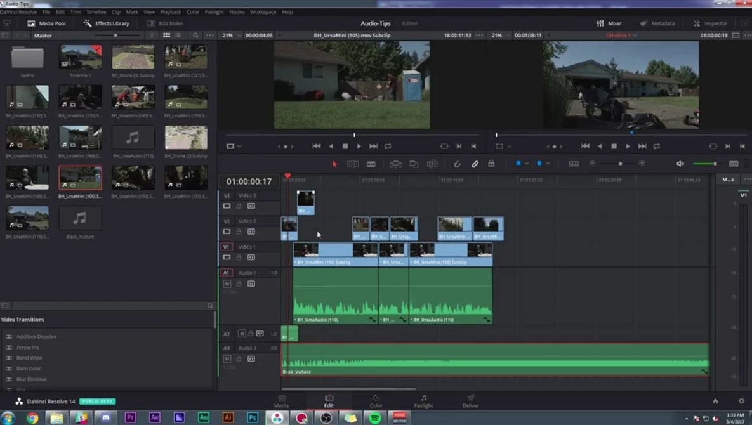Toggle auto track selector on Video 2
This screenshot has height=425, width=752.
pos(251,232)
